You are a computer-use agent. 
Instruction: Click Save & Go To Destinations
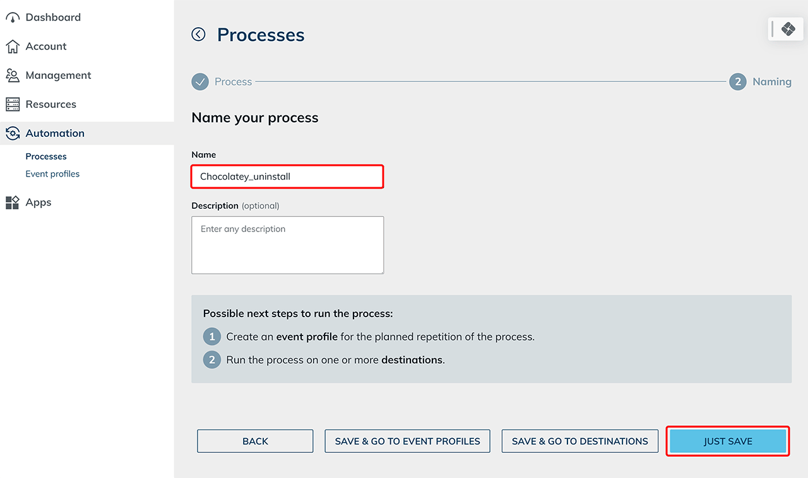pos(579,441)
